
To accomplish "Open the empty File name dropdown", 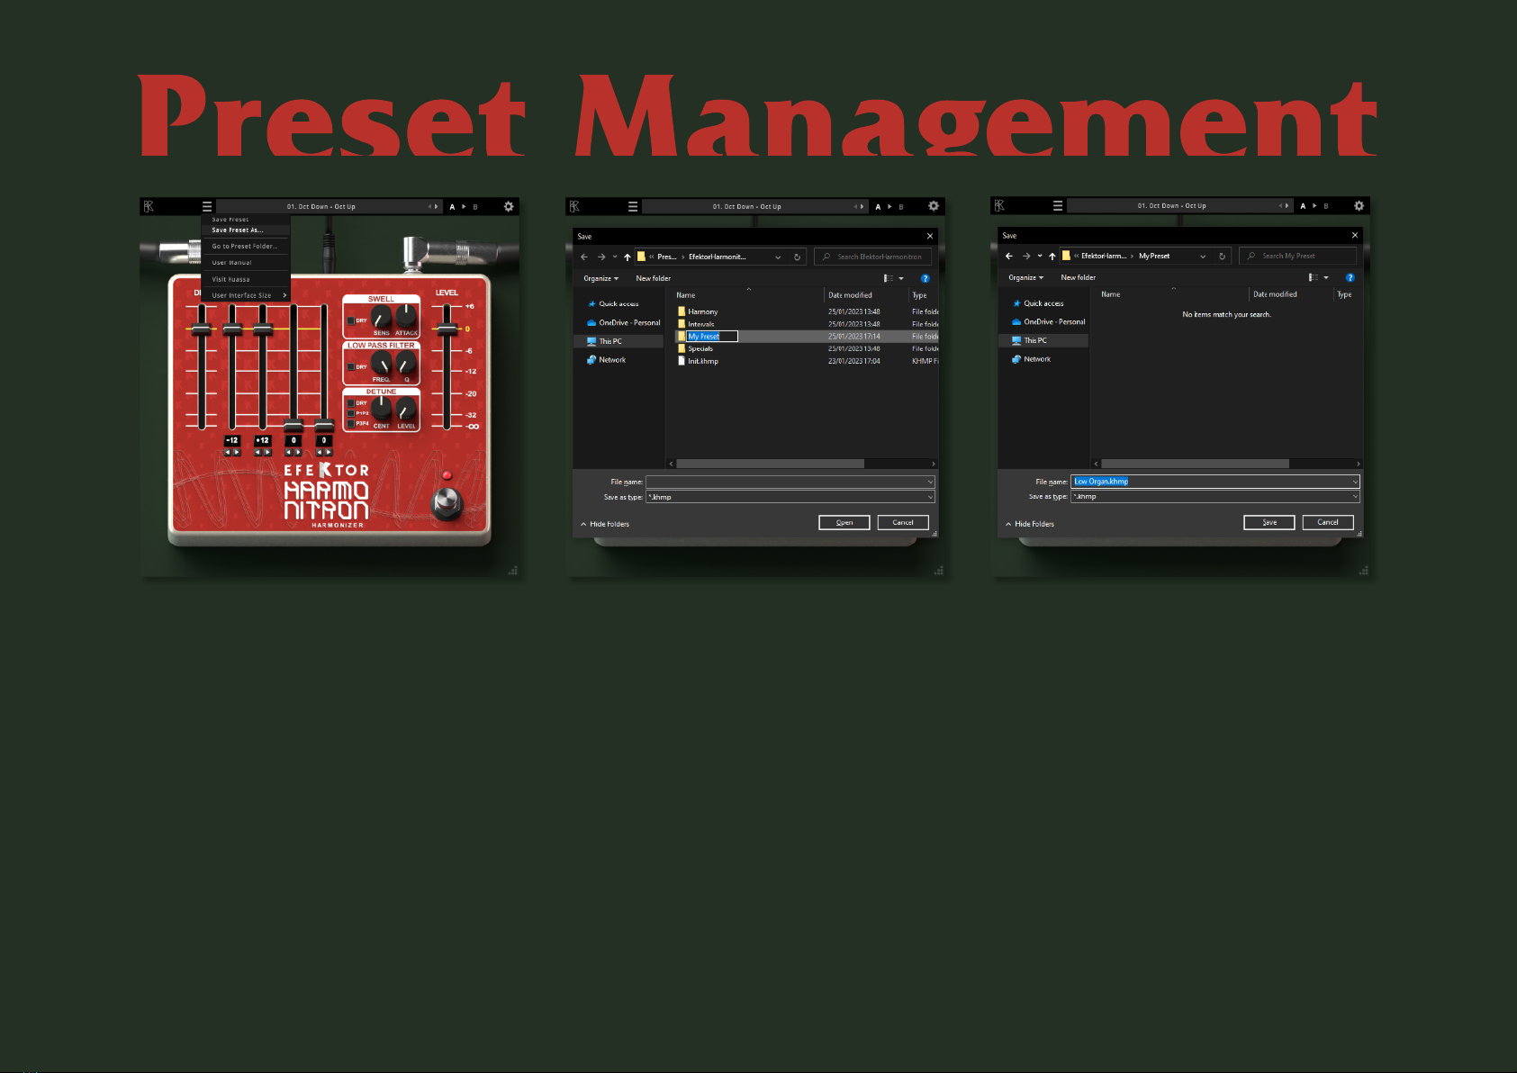I will click(930, 482).
